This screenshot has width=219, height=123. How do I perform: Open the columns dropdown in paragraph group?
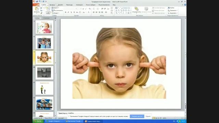pos(106,12)
